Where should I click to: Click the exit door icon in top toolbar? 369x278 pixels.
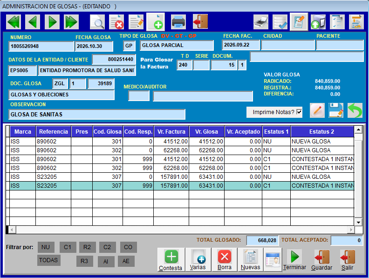(200, 22)
